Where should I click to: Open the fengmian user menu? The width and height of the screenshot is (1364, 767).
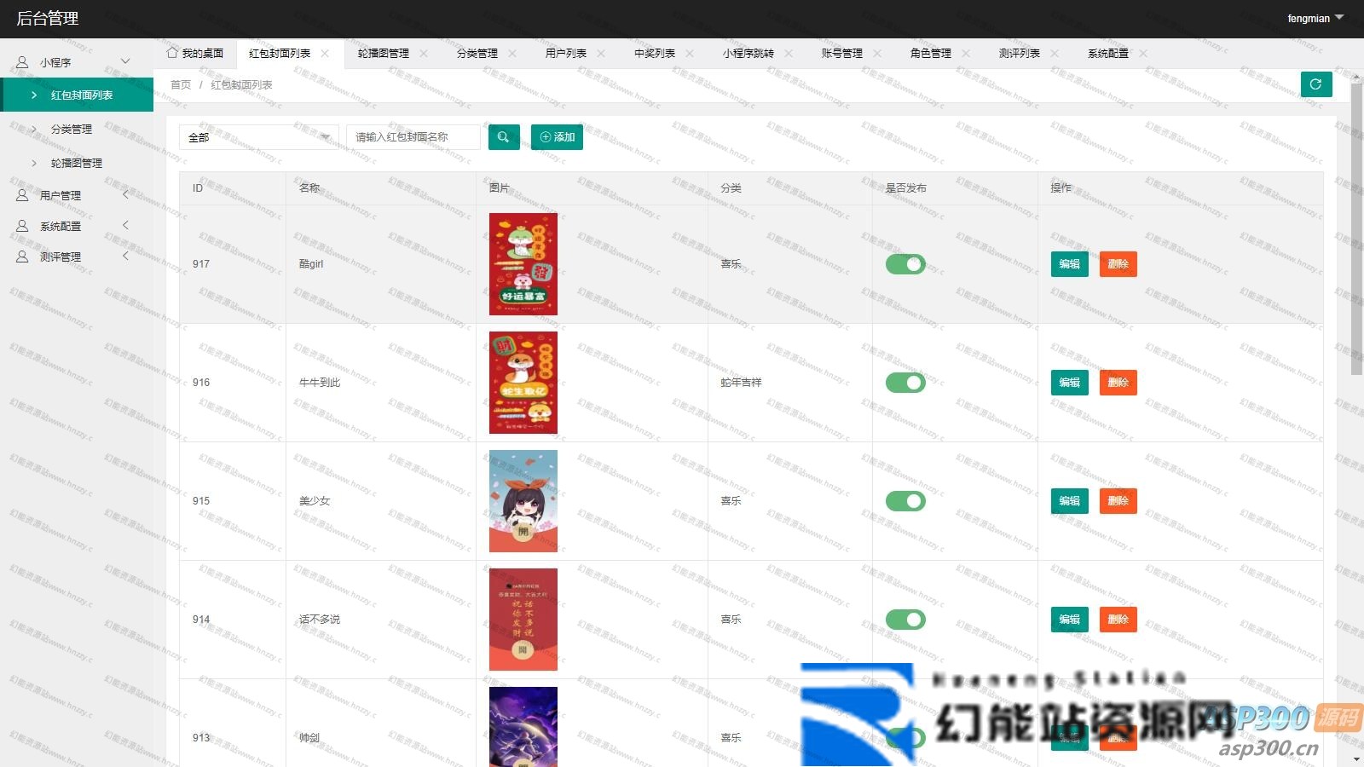click(1315, 18)
